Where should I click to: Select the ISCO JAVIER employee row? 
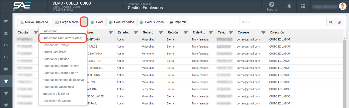coord(179,96)
